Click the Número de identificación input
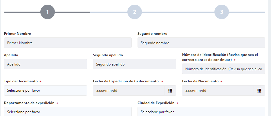 click(x=223, y=69)
